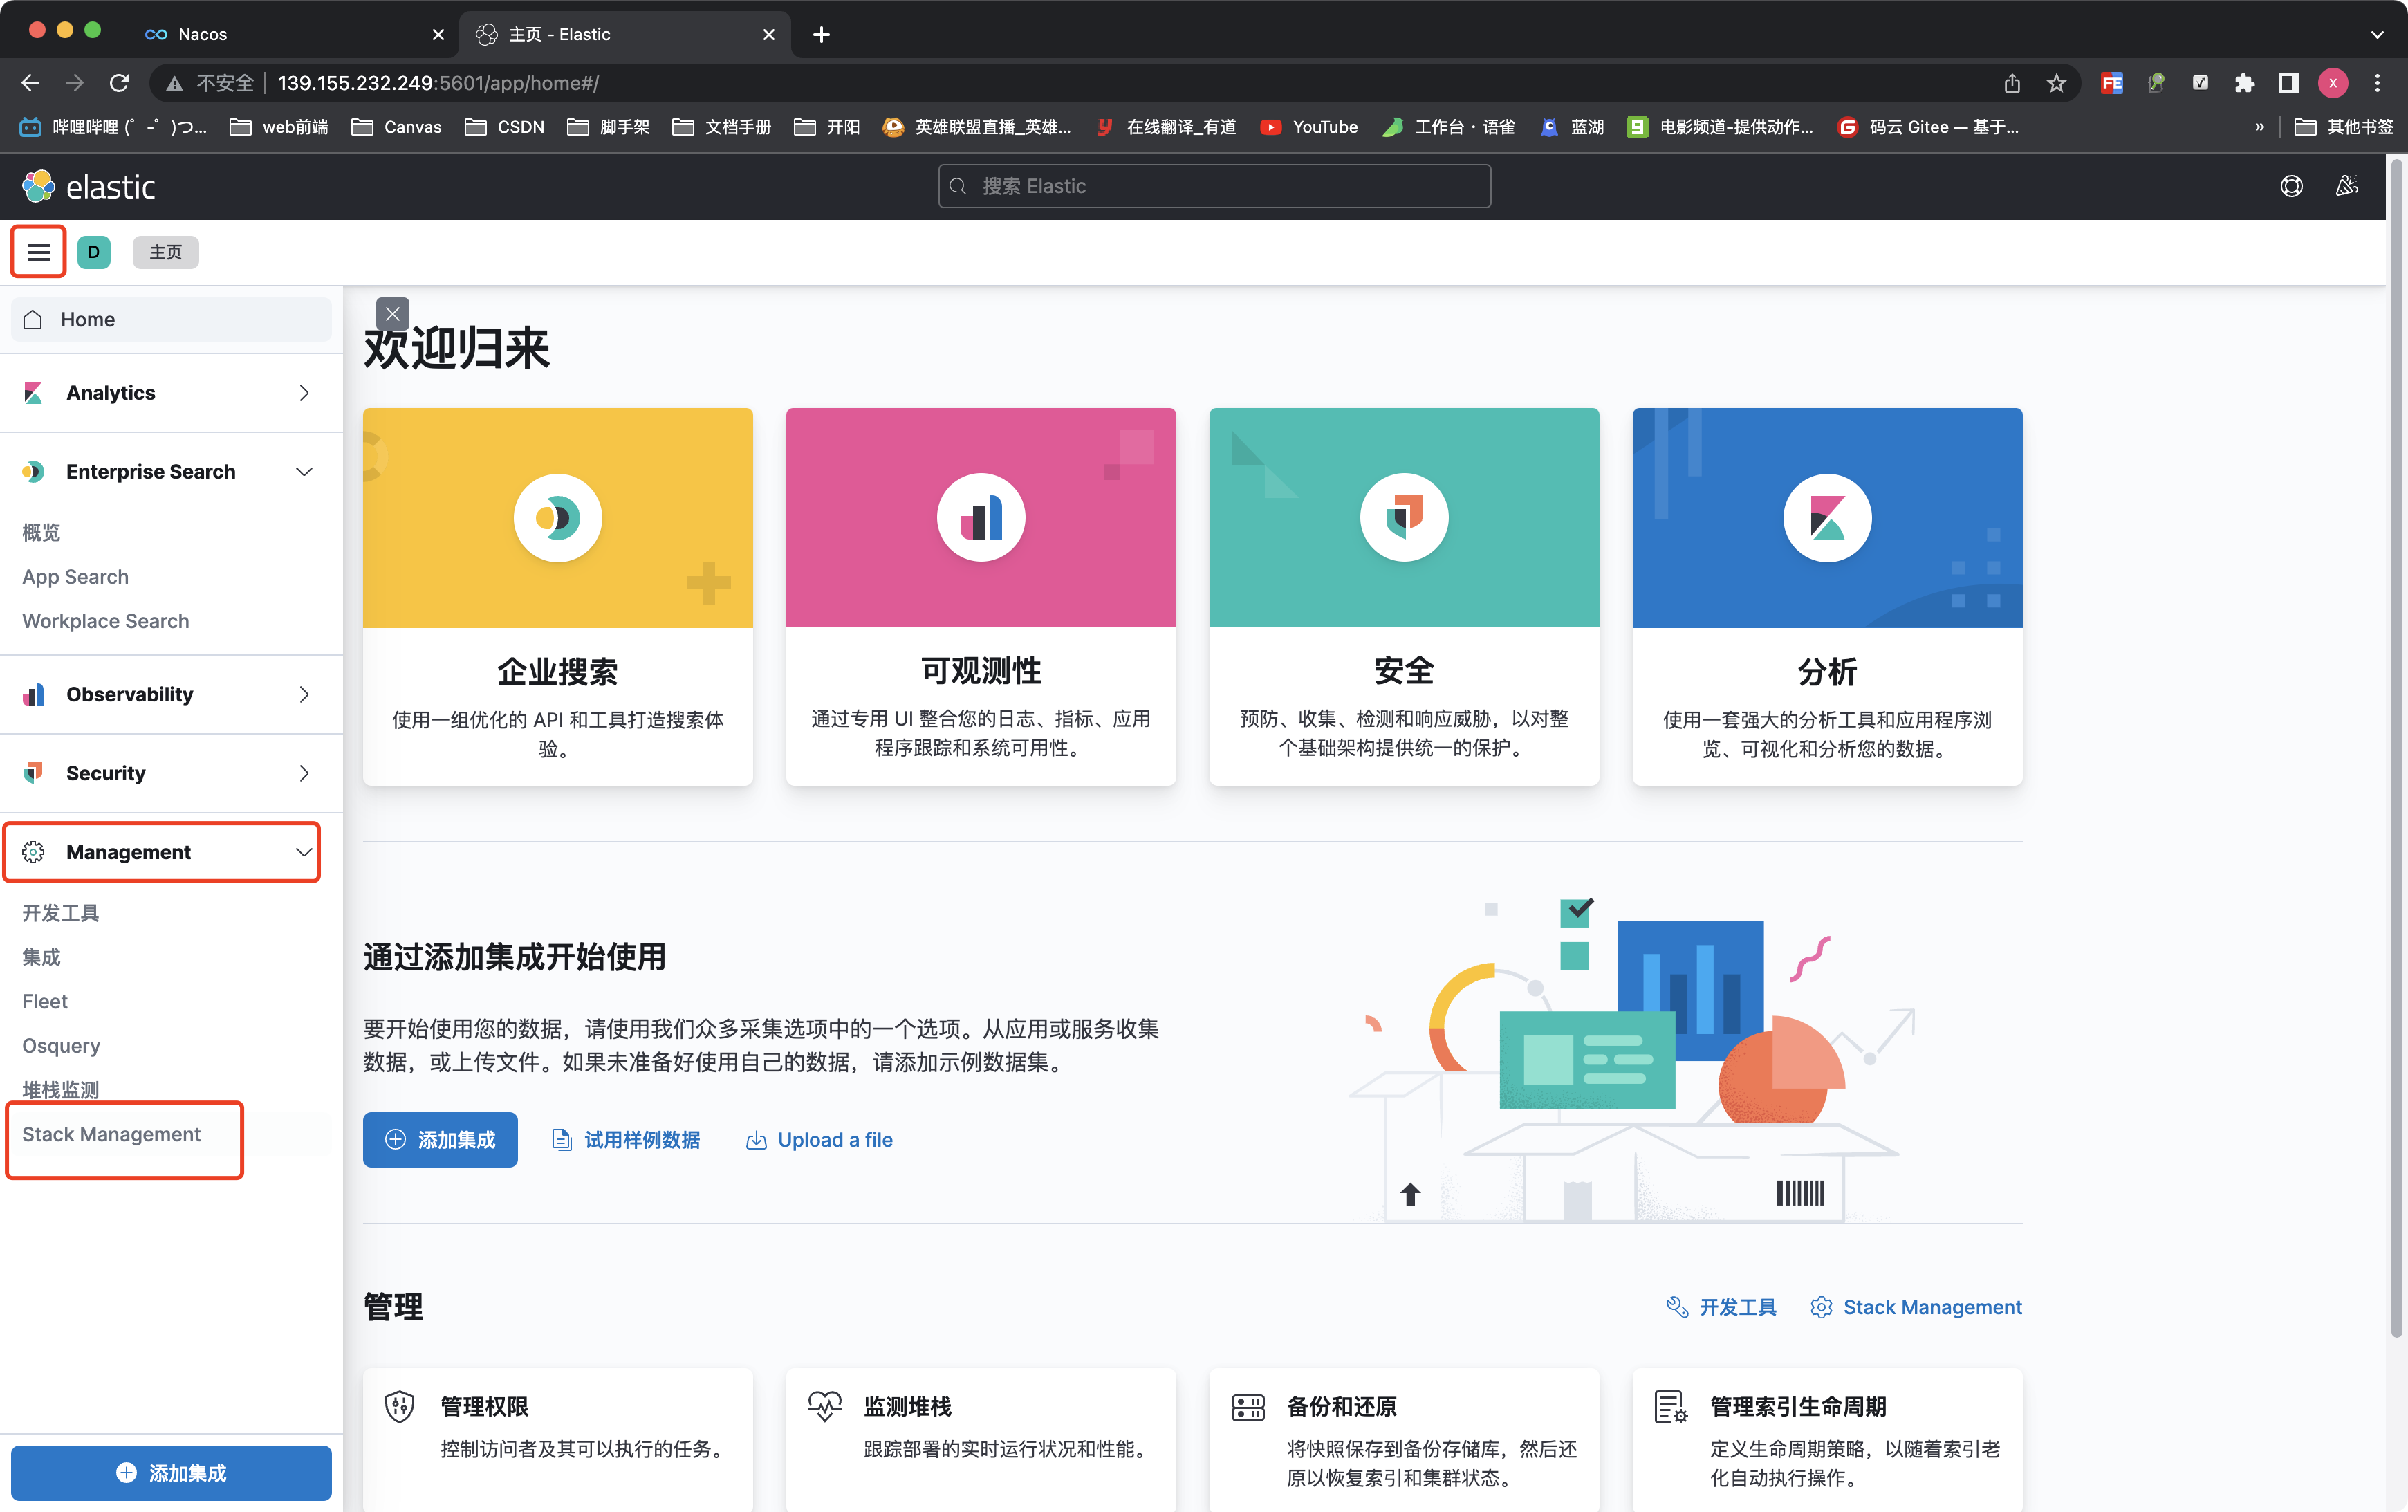2408x1512 pixels.
Task: Toggle the browser side panel icon
Action: [x=2288, y=83]
